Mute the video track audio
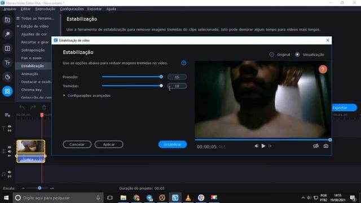The height and width of the screenshot is (203, 361). point(10,152)
